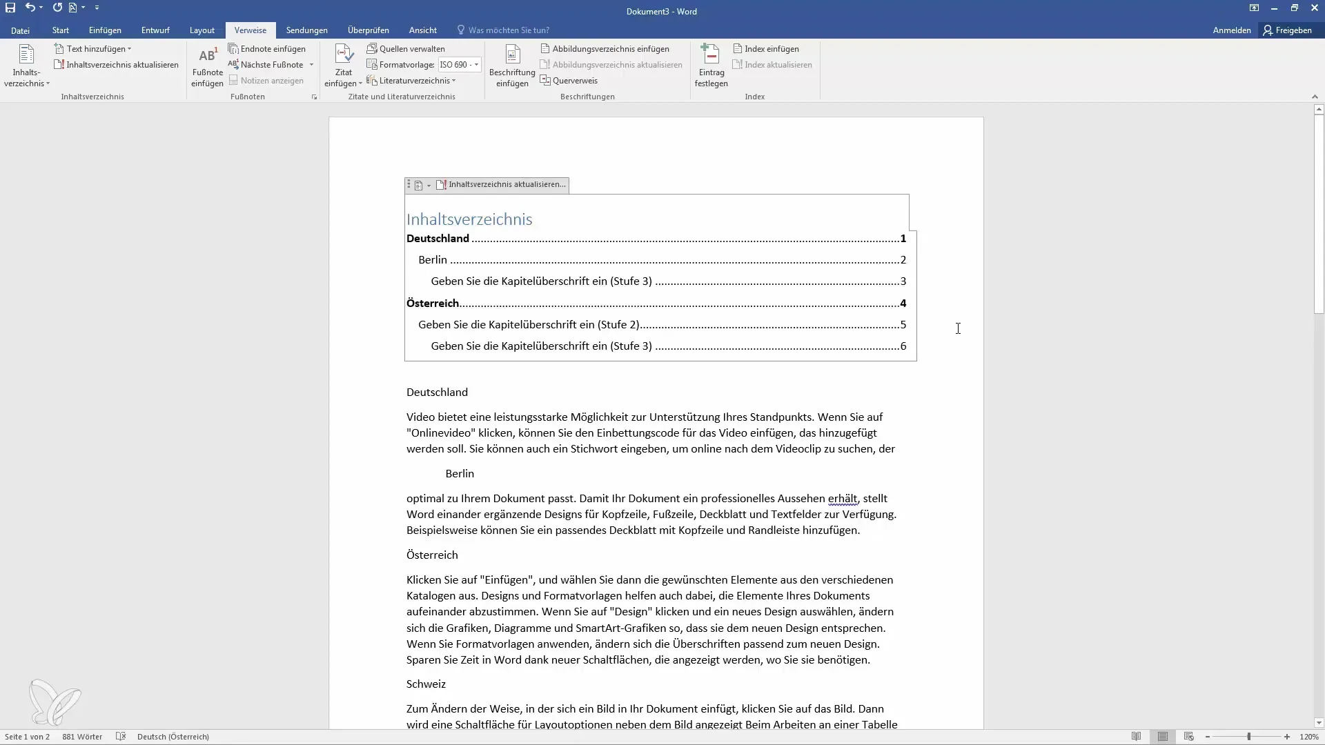Switch to the Einfügen tab
The image size is (1325, 745).
tap(105, 30)
